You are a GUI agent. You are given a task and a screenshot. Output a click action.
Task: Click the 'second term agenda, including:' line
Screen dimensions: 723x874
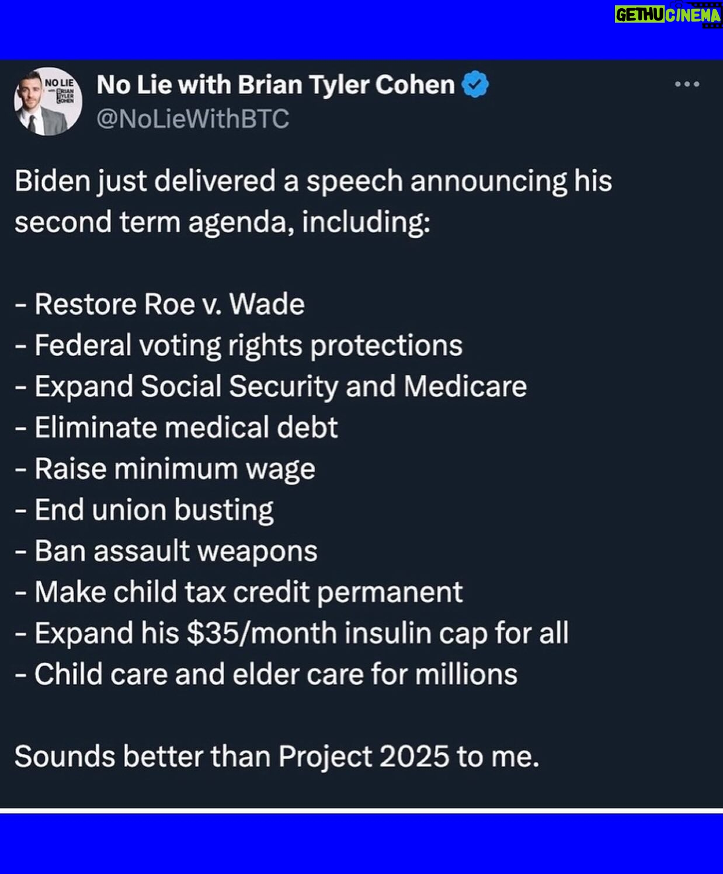click(x=223, y=222)
